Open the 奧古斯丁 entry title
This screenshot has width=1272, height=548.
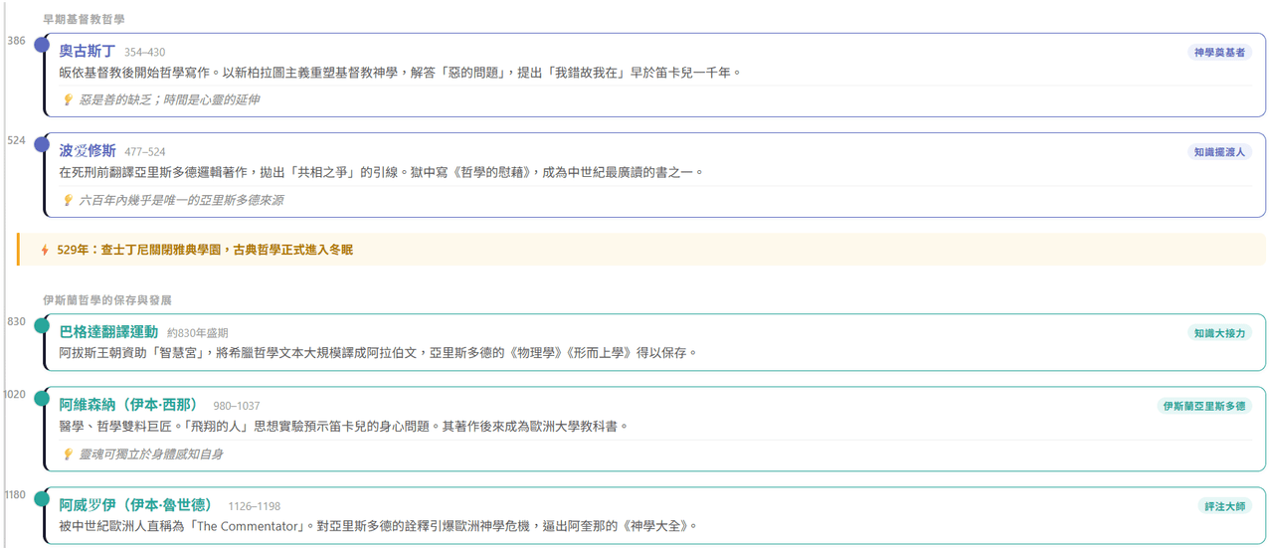[88, 51]
